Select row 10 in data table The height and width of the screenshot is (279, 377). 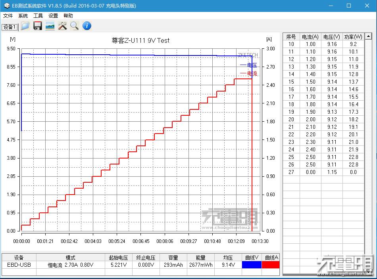(323, 44)
